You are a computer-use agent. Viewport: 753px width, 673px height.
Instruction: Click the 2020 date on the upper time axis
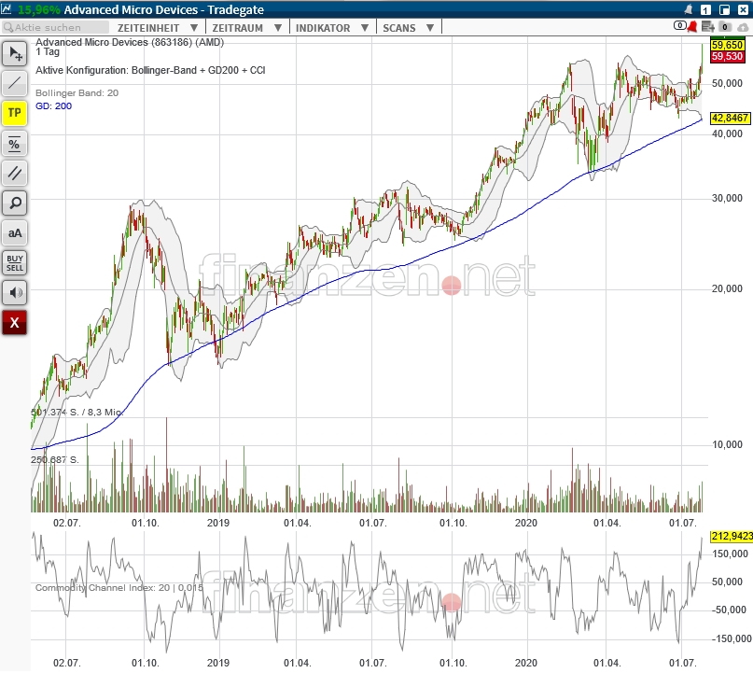[x=526, y=523]
